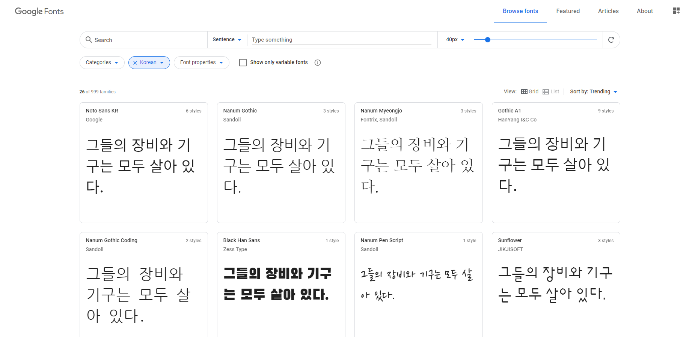Click the search magnifier icon
The width and height of the screenshot is (698, 337).
point(89,39)
